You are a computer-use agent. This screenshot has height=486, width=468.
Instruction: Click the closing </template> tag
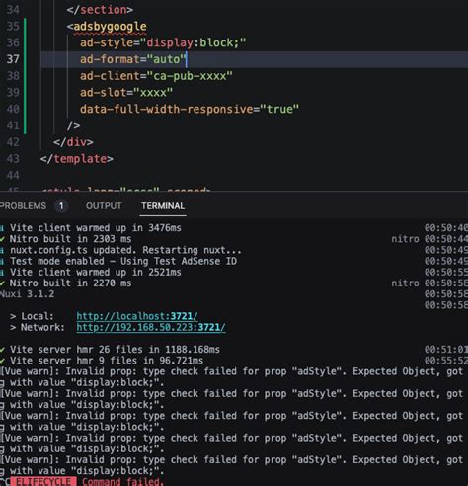pyautogui.click(x=77, y=159)
